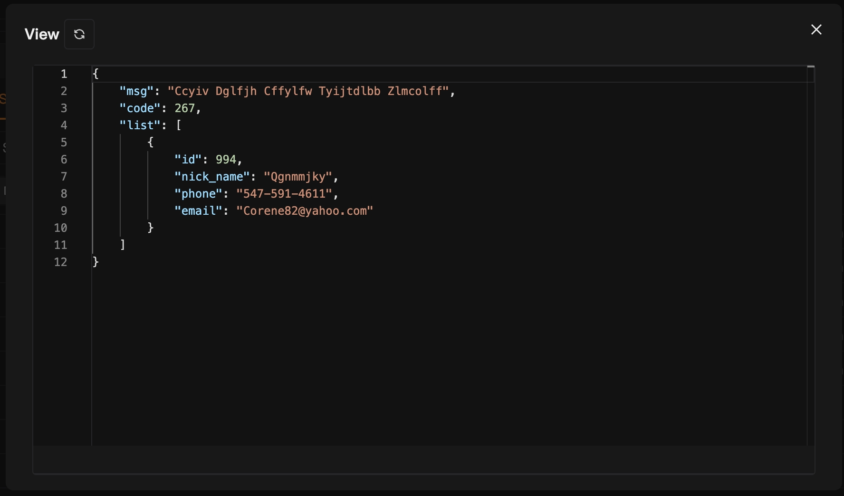Click line number 5 in the gutter

click(x=64, y=143)
